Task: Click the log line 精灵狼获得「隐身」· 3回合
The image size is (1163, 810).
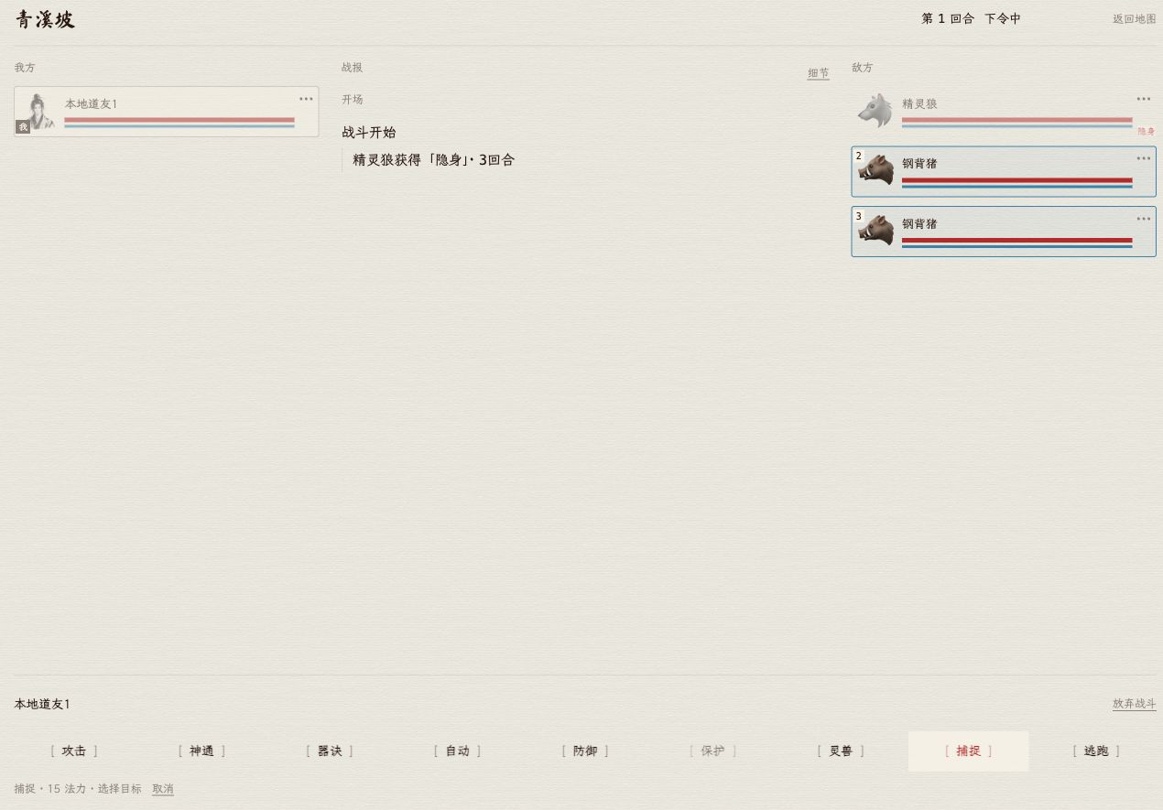Action: pyautogui.click(x=434, y=159)
